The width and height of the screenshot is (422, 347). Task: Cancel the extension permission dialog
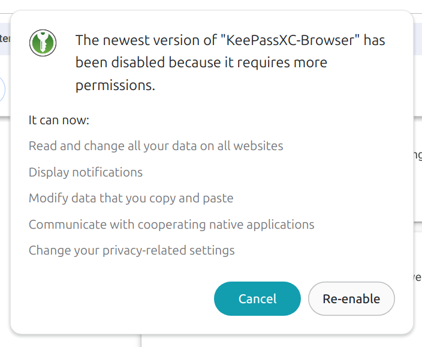coord(257,298)
